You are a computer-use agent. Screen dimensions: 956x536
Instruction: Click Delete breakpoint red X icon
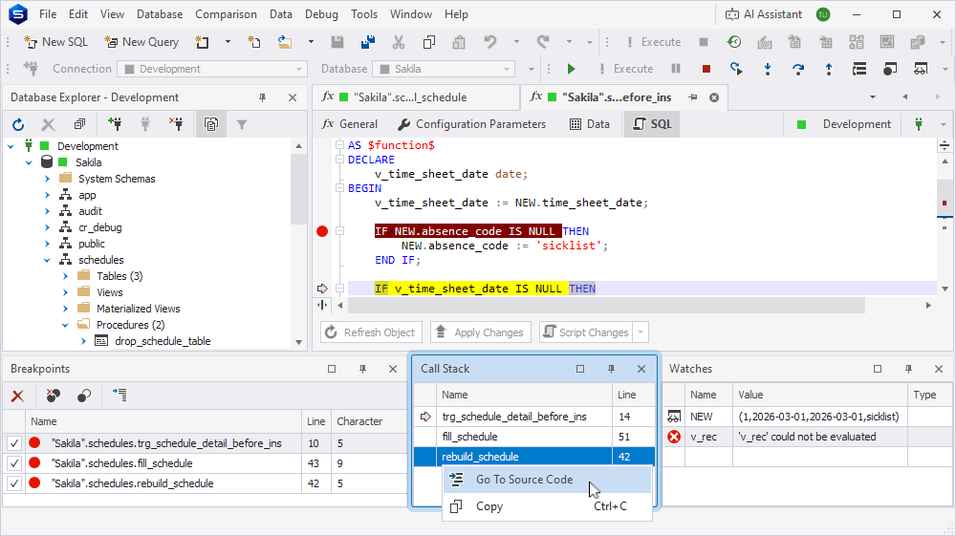17,396
